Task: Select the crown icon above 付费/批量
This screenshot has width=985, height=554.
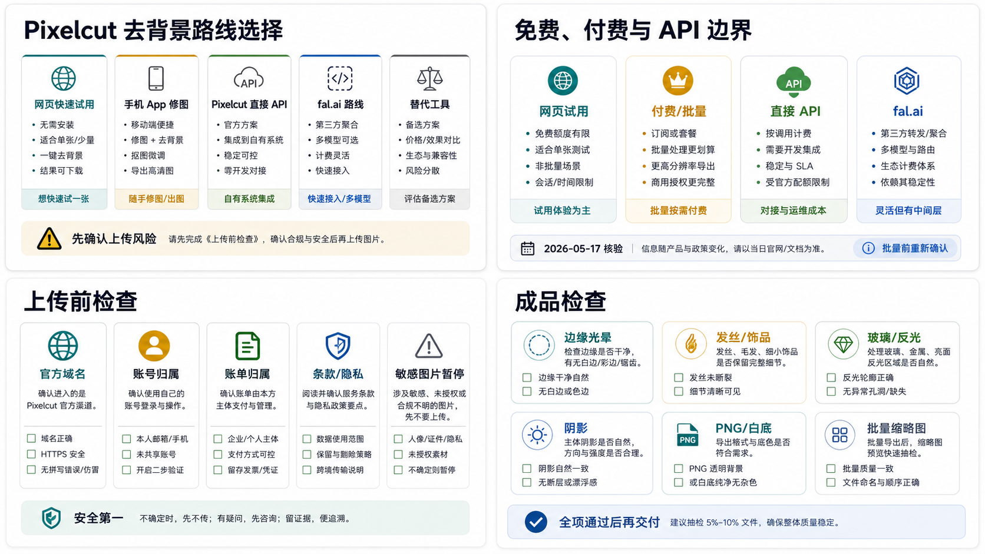Action: [x=677, y=81]
